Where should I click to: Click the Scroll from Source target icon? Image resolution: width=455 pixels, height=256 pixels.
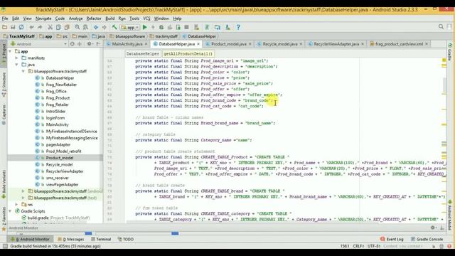click(73, 44)
